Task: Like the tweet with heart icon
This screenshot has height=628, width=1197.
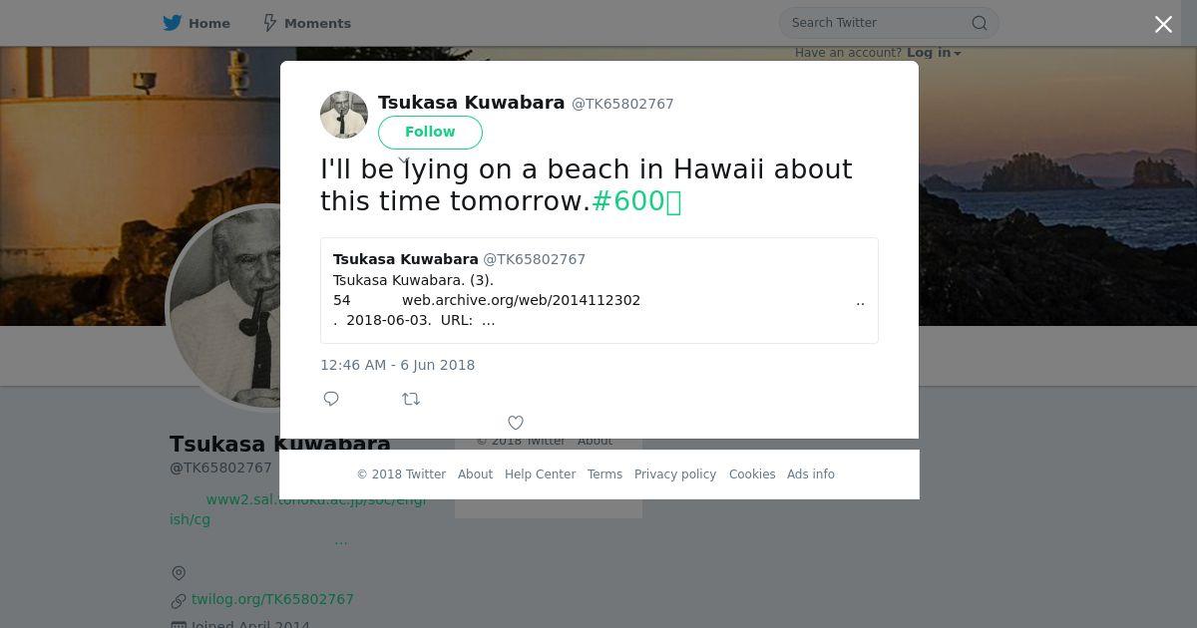Action: coord(516,423)
